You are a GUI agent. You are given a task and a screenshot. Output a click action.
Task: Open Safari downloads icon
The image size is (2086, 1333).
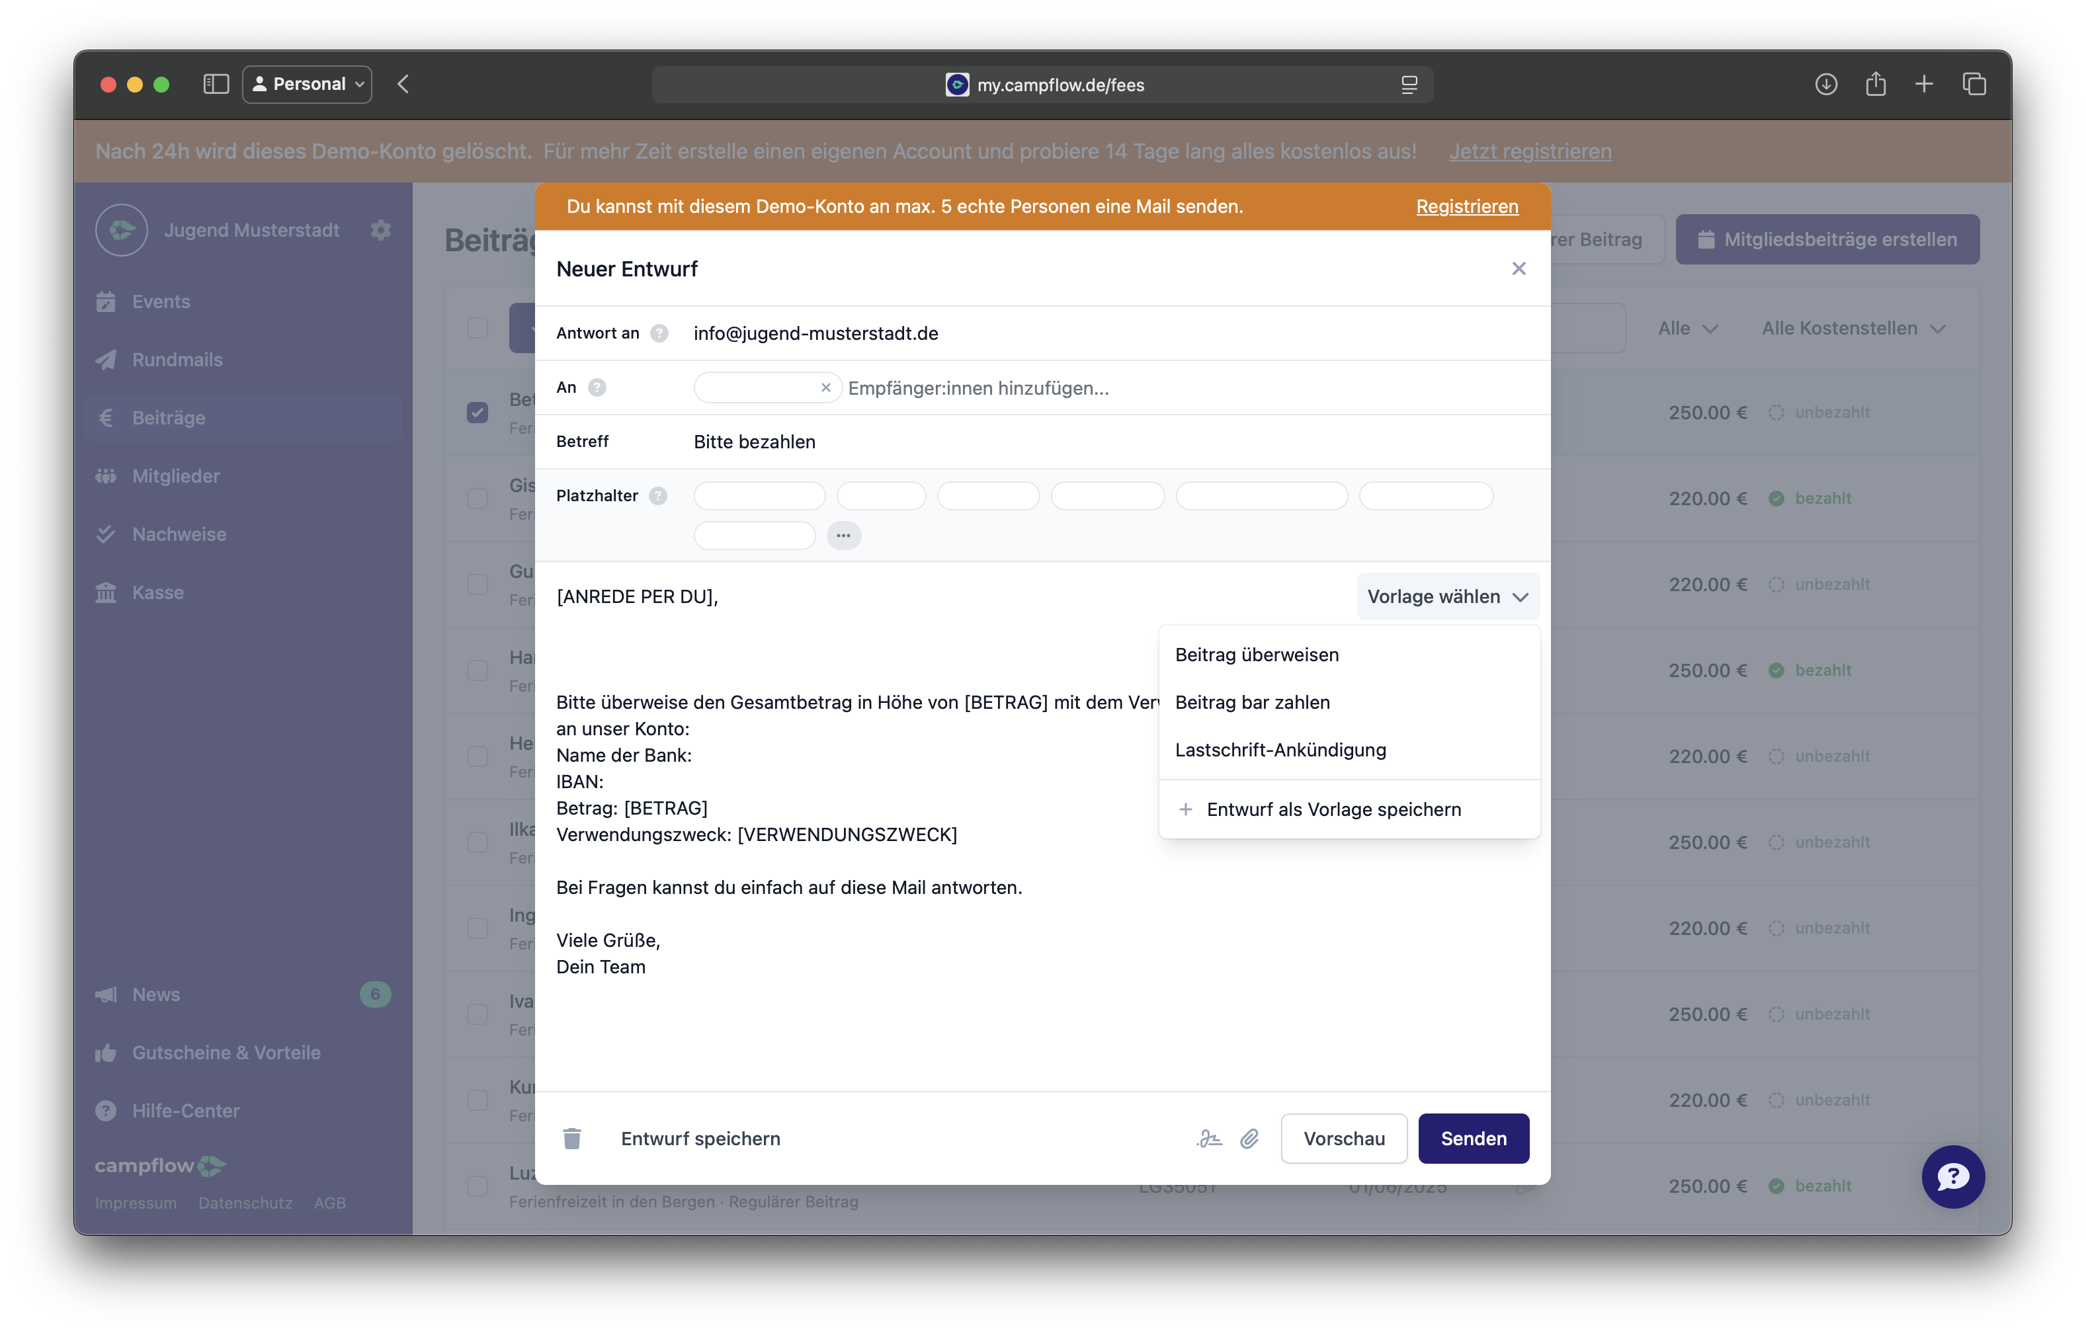pos(1825,84)
